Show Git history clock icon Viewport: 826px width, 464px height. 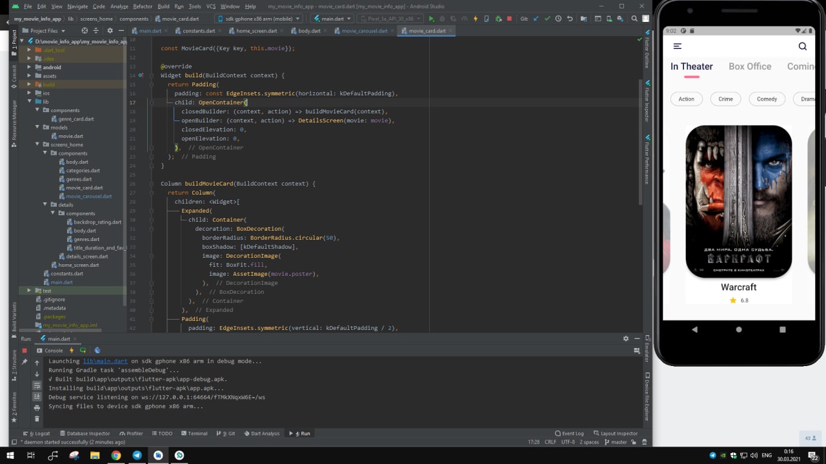pos(558,19)
